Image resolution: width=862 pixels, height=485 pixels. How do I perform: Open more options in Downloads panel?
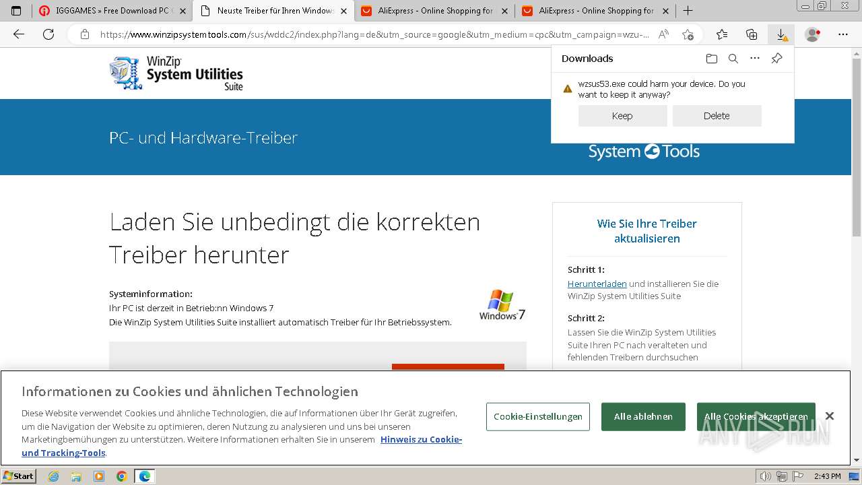click(x=755, y=59)
